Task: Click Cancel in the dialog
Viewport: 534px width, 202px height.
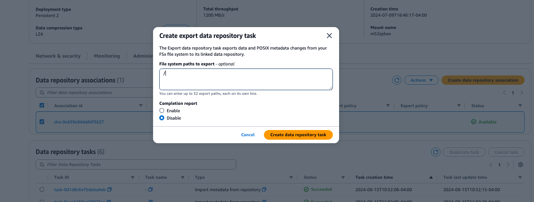Action: click(248, 135)
